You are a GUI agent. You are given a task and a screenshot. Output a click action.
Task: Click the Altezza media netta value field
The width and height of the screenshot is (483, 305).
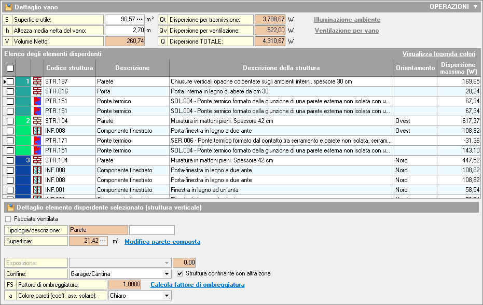click(125, 30)
